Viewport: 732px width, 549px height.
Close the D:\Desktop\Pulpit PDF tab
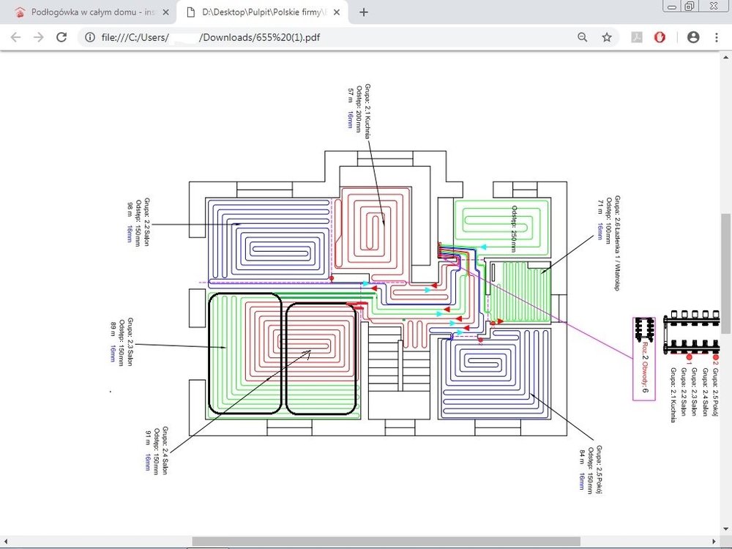point(338,12)
